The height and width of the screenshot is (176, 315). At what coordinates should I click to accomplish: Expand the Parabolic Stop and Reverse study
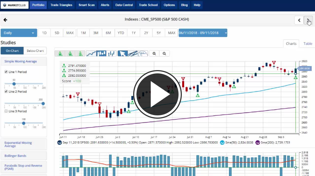coord(23,167)
